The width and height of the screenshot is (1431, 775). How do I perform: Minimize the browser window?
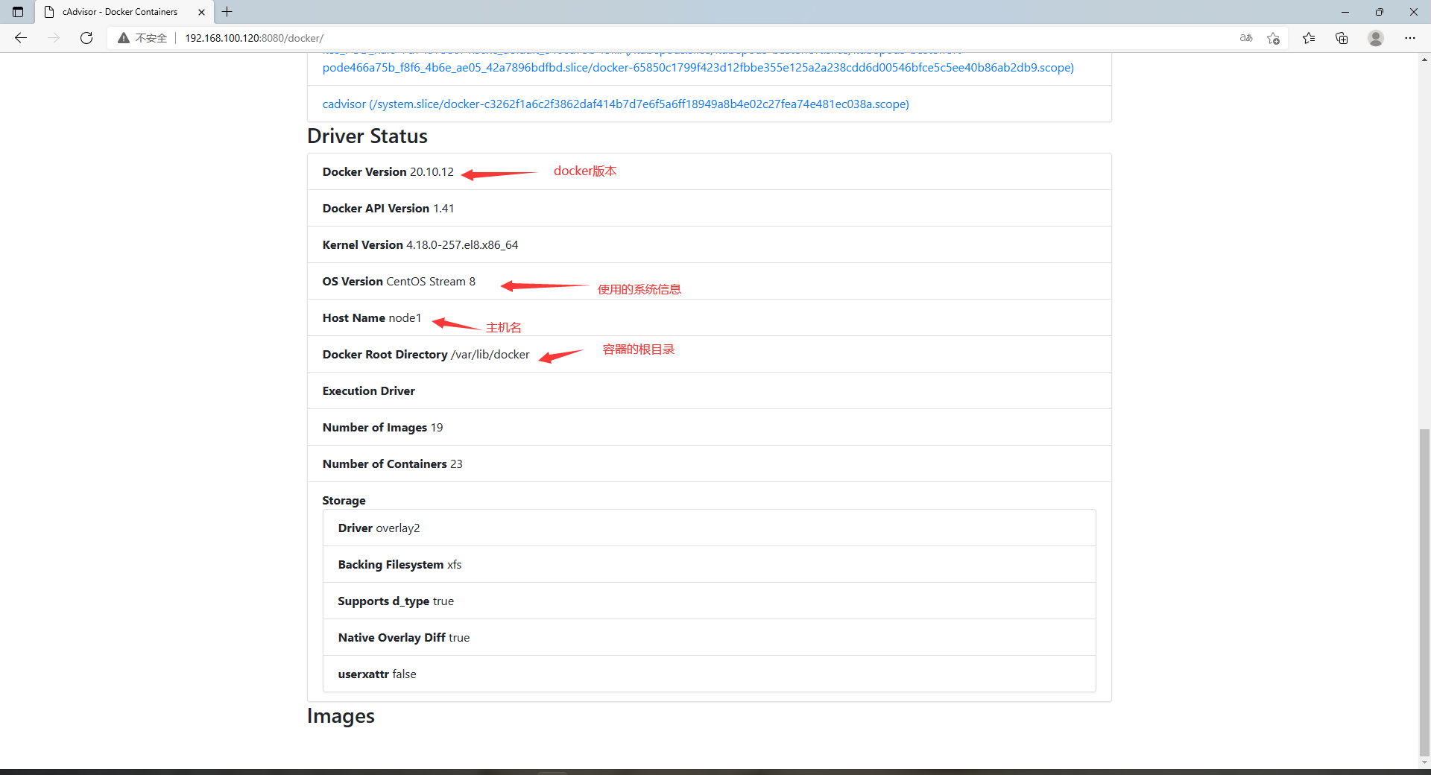(x=1345, y=12)
